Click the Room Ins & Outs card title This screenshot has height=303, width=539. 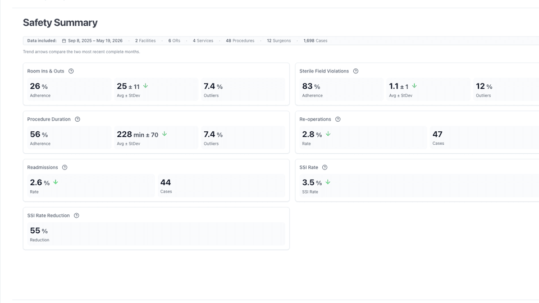(x=45, y=71)
